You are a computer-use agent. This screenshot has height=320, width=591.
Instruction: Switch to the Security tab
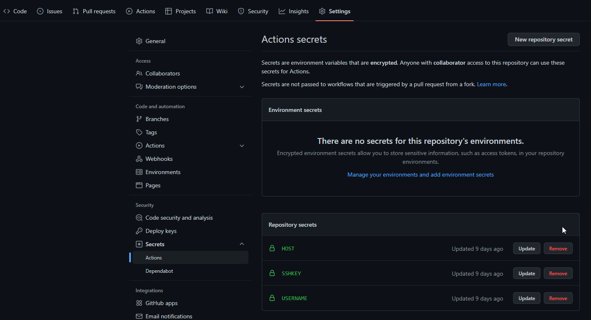coord(253,11)
